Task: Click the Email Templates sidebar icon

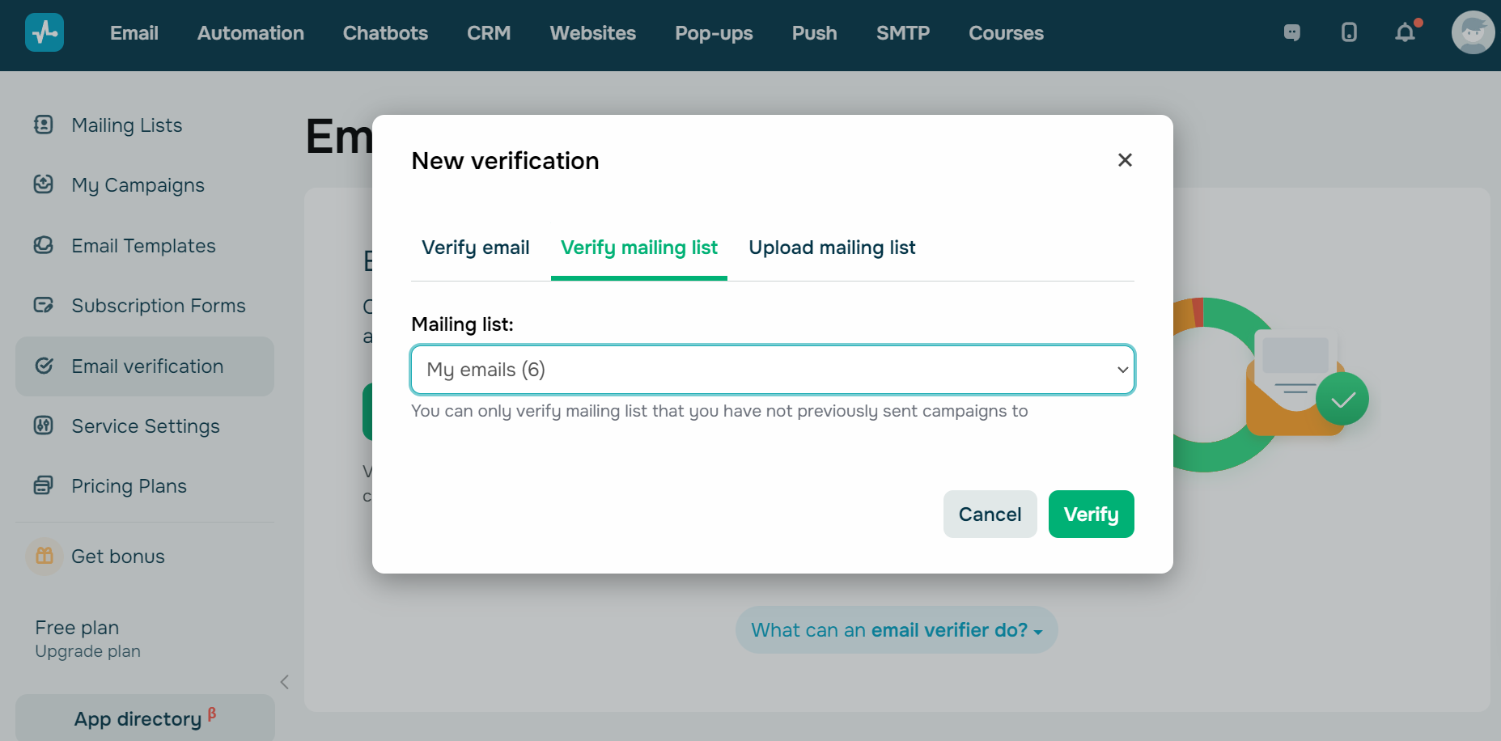Action: click(44, 245)
